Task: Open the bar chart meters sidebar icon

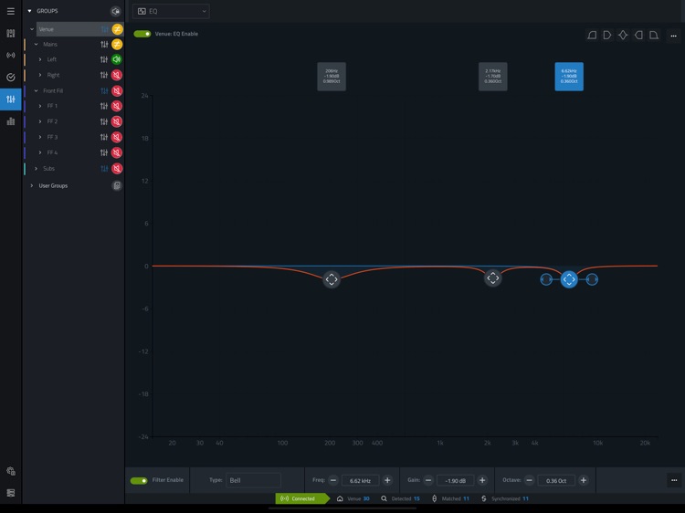Action: coord(10,121)
